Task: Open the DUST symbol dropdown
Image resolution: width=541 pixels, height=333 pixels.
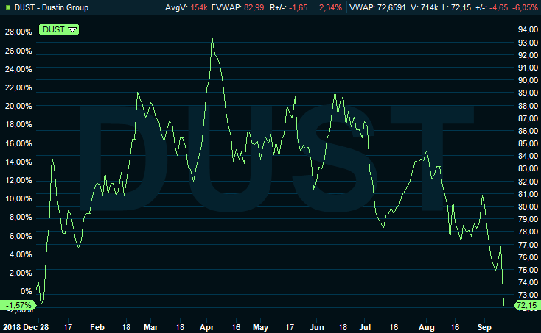Action: point(59,29)
